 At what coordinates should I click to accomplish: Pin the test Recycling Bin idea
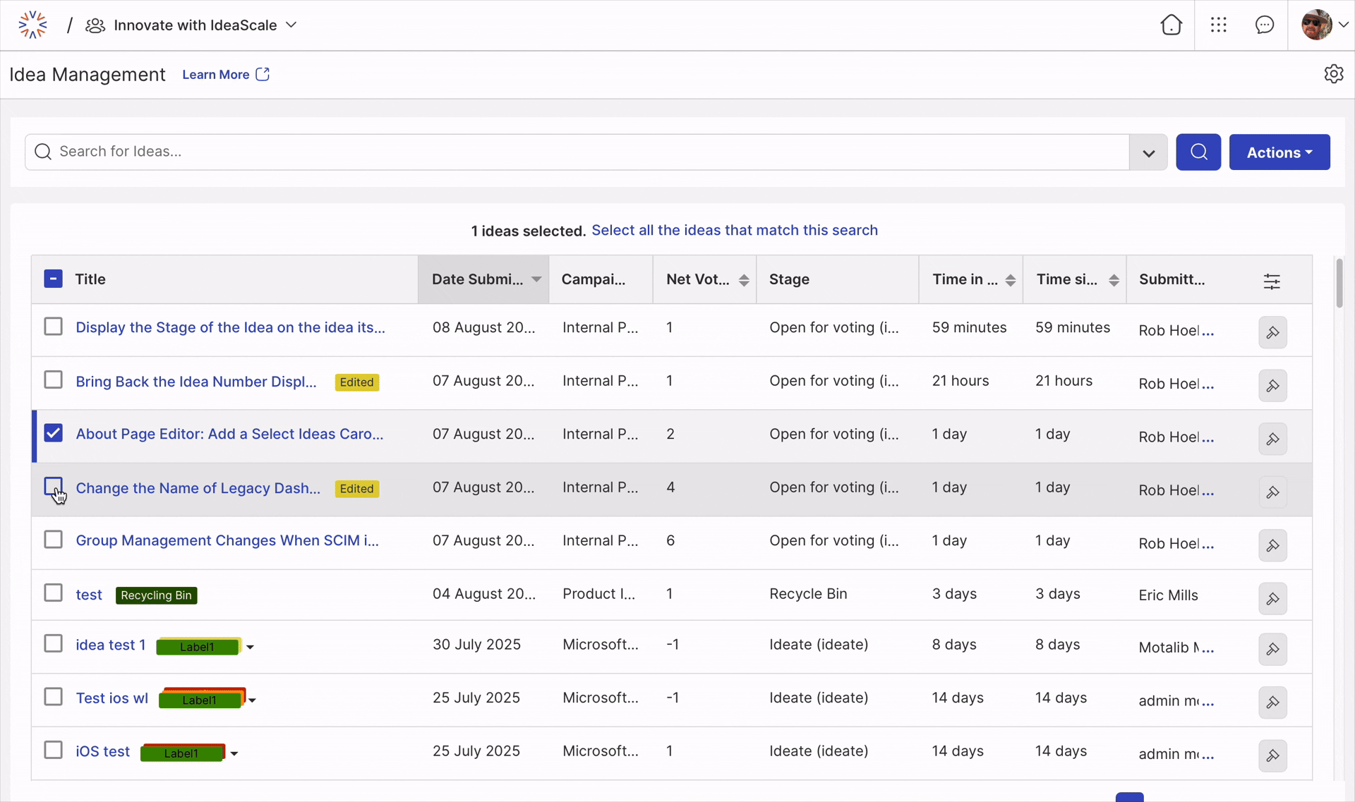(x=1272, y=599)
